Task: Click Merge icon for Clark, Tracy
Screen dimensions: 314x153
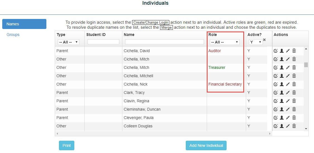Action: coord(288,93)
